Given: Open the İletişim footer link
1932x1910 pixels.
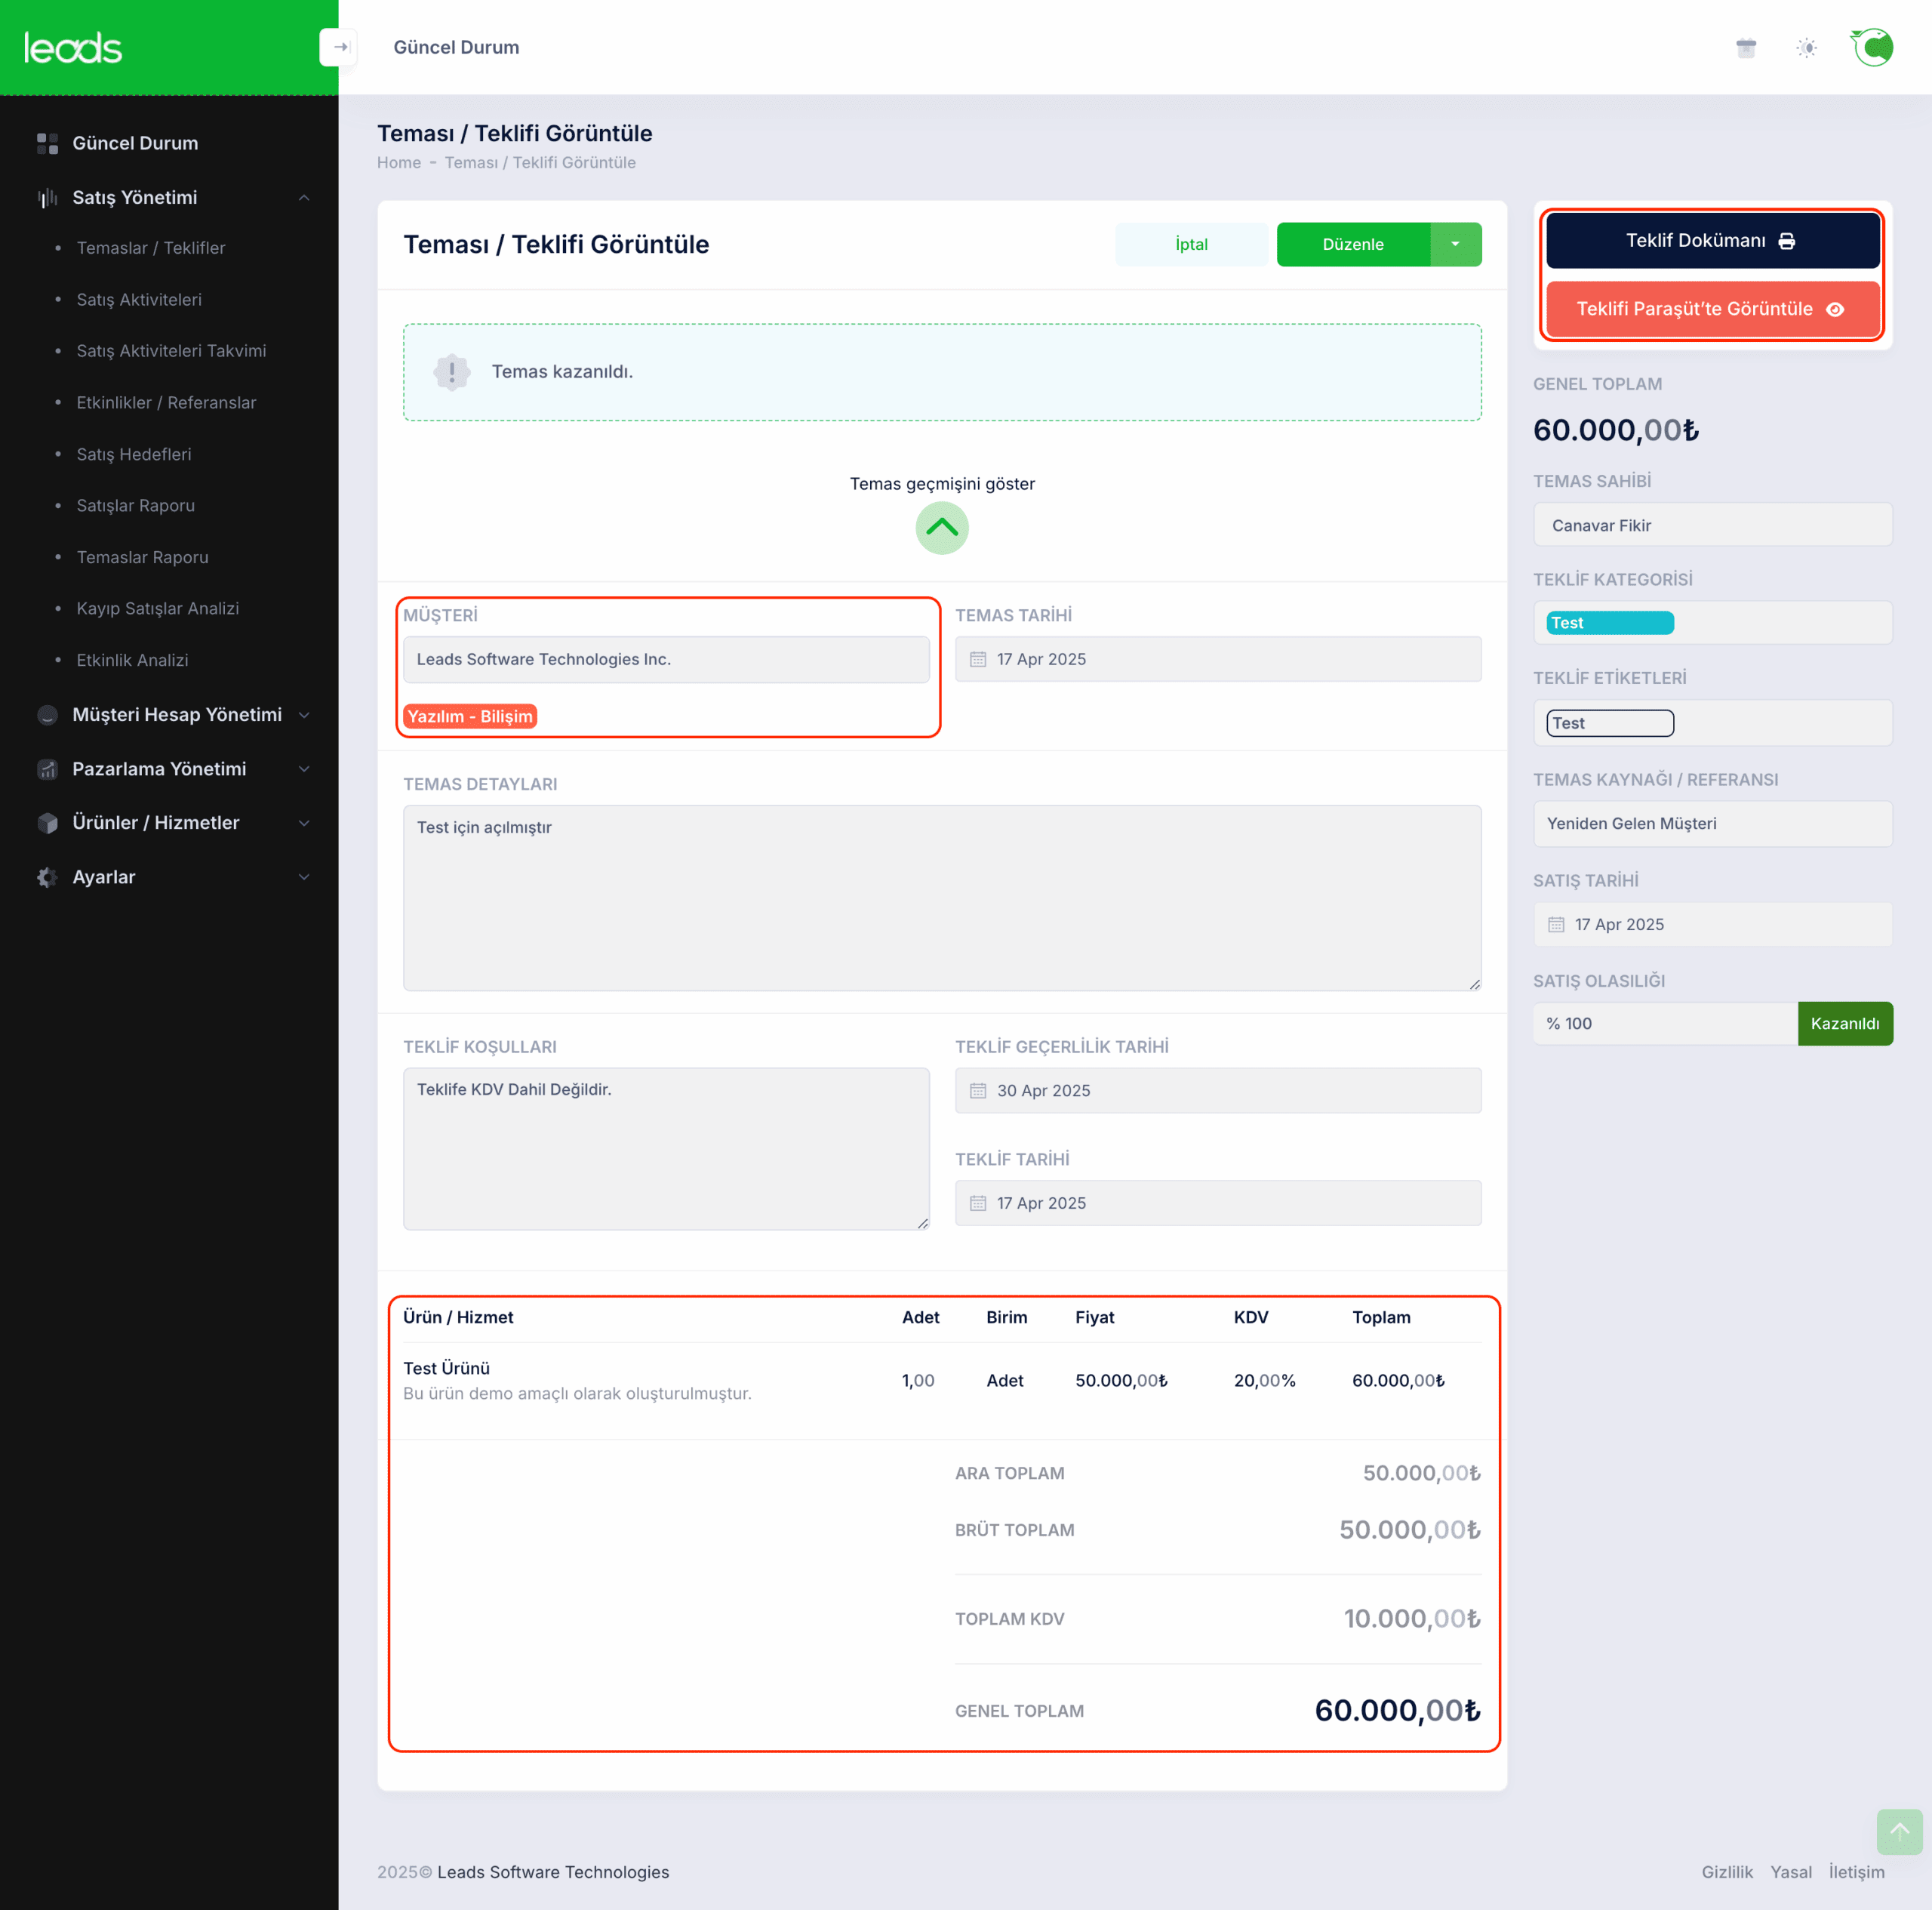Looking at the screenshot, I should click(1856, 1872).
